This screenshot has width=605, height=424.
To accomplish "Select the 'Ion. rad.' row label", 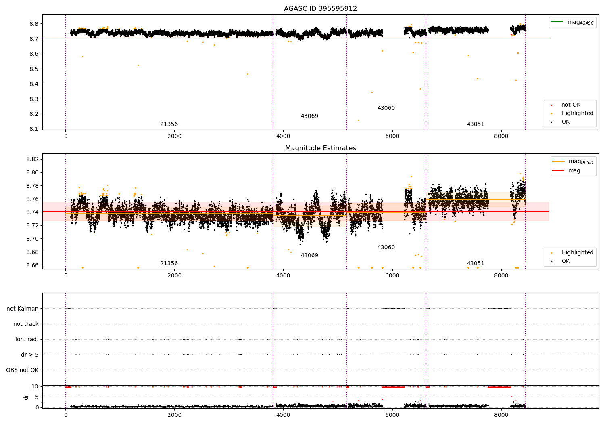I will click(x=27, y=340).
